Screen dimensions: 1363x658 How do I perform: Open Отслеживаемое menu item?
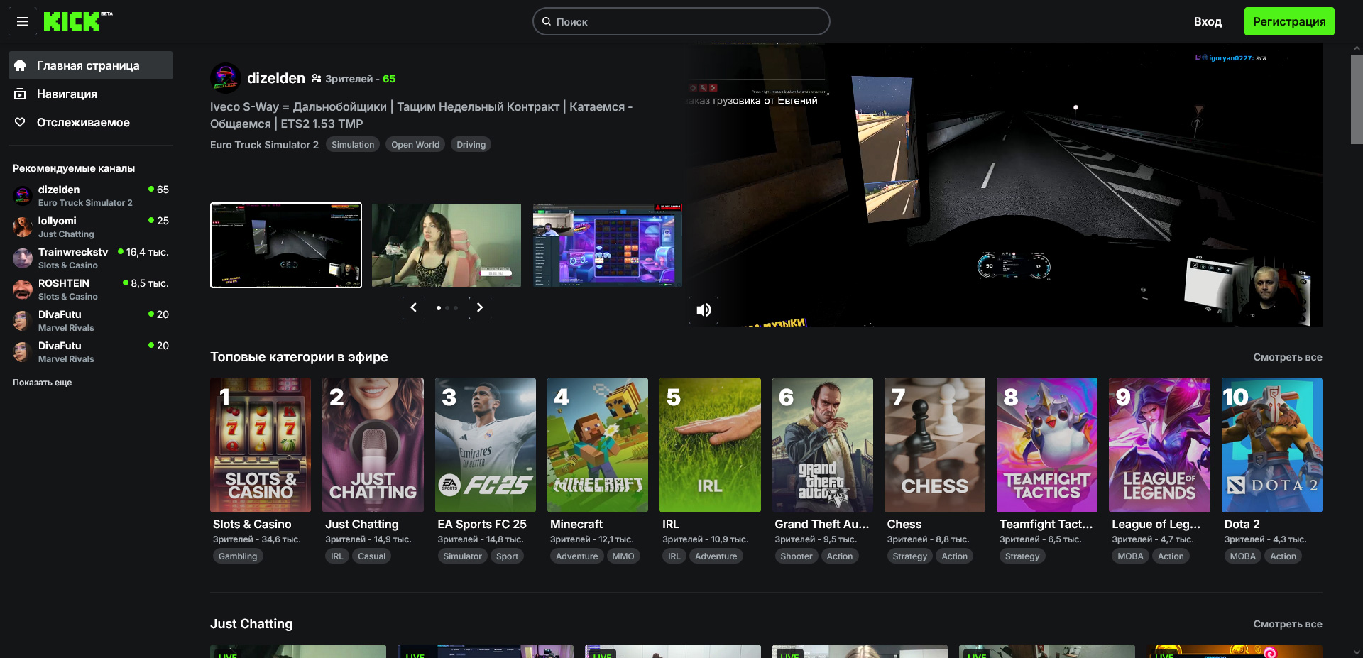coord(91,122)
